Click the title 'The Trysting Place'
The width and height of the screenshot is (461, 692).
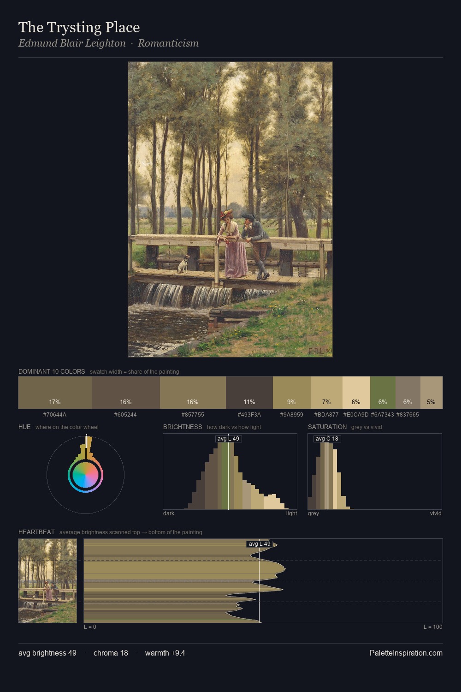79,27
